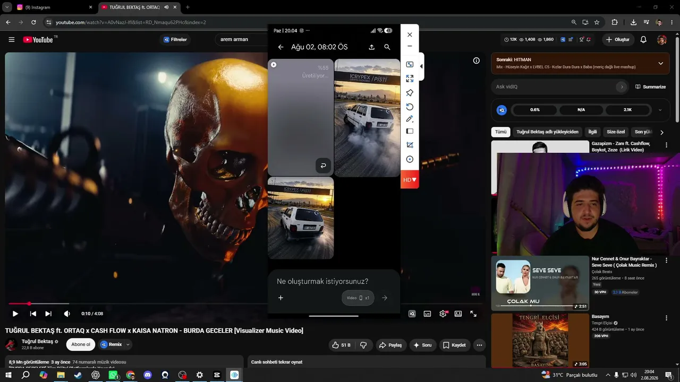The height and width of the screenshot is (382, 680).
Task: Open the lower-left white car thumbnail
Action: click(x=301, y=218)
